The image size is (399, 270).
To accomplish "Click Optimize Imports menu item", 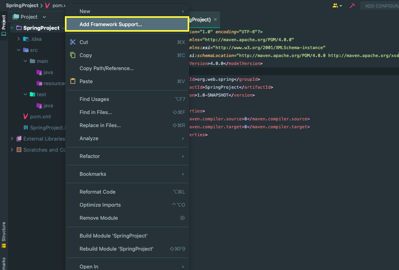I will click(127, 205).
